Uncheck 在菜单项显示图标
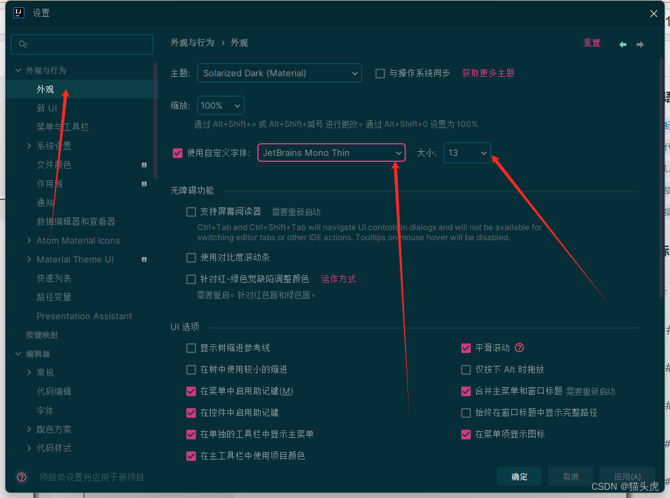Screen dimensions: 670x498 466,435
